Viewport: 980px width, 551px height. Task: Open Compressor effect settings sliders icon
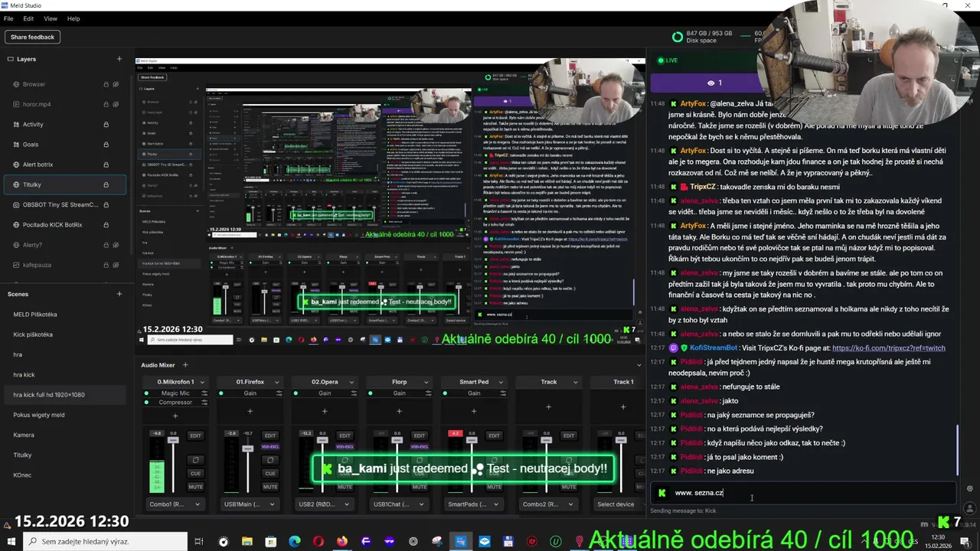(x=204, y=403)
